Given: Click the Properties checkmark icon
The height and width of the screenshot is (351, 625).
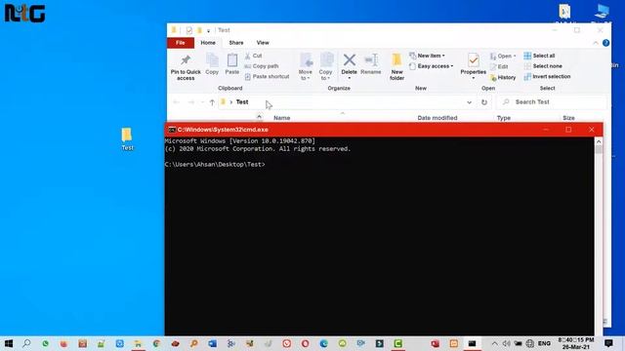Looking at the screenshot, I should tap(473, 60).
